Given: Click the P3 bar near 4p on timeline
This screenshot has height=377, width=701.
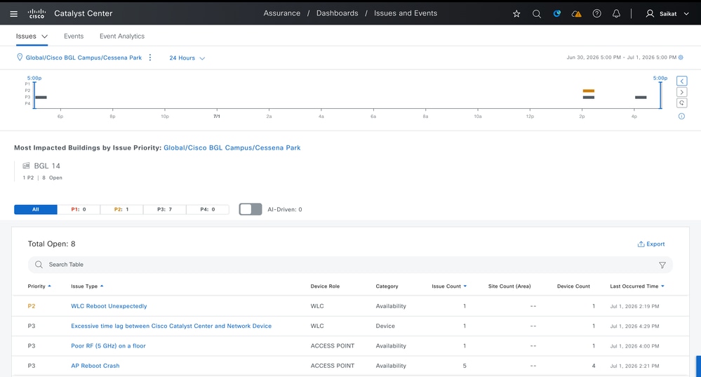Looking at the screenshot, I should point(641,97).
